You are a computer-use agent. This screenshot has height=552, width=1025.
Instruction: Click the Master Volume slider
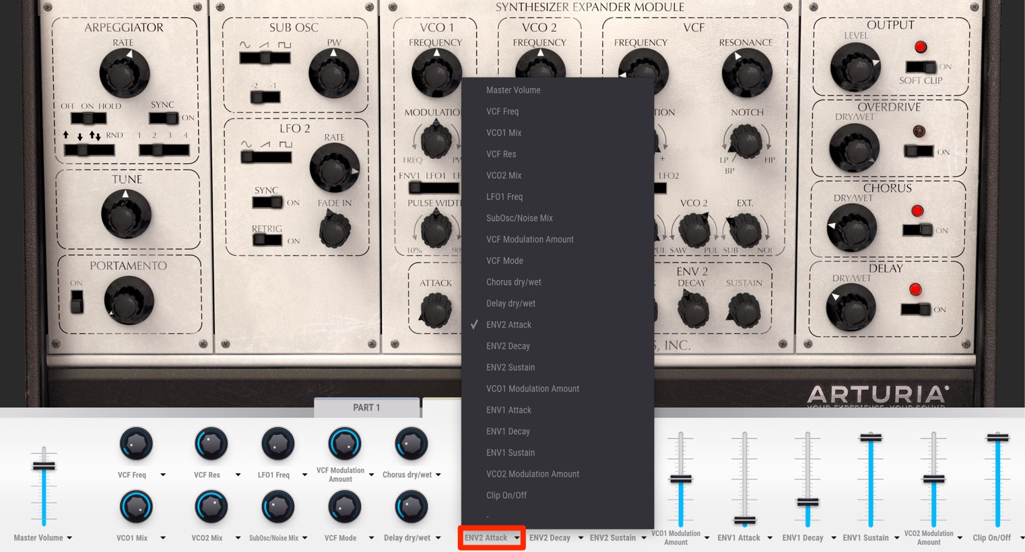[x=44, y=486]
